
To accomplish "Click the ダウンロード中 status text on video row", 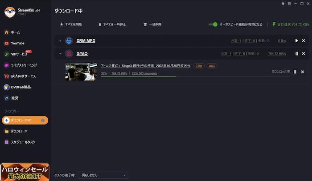I will [x=281, y=71].
